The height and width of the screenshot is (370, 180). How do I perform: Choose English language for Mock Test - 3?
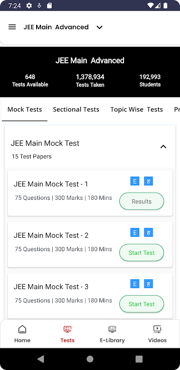[135, 284]
